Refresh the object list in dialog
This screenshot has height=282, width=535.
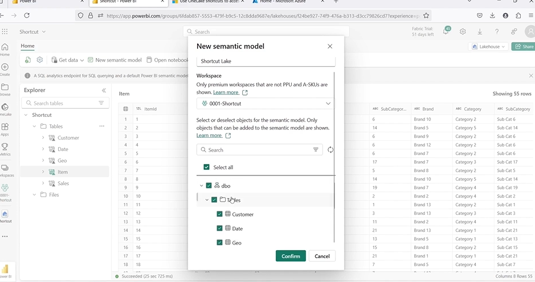[330, 150]
